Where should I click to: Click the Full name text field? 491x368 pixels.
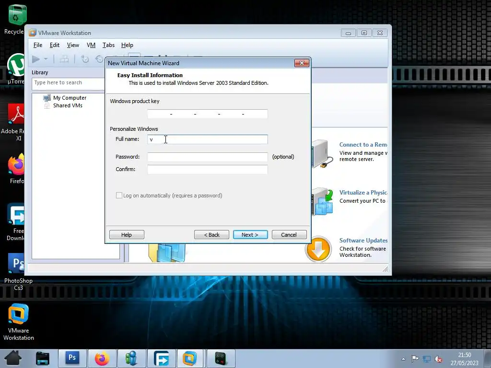[x=207, y=139]
